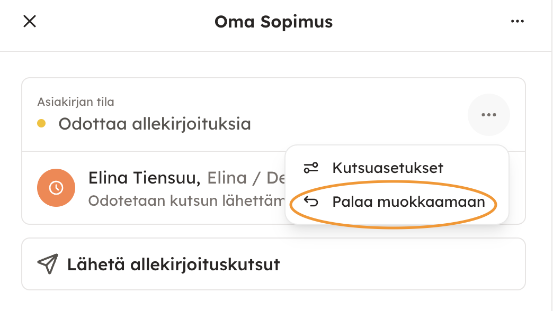Click the paper plane send icon
553x311 pixels.
click(48, 264)
